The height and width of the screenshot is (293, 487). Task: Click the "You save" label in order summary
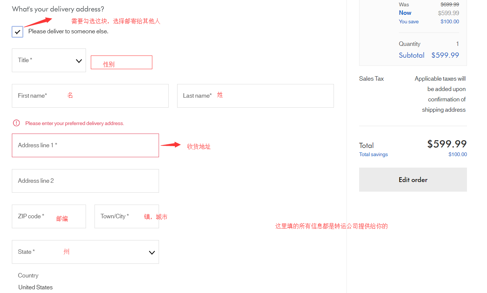click(408, 21)
